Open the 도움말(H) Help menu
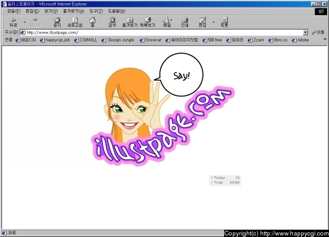Image resolution: width=329 pixels, height=237 pixels. (117, 11)
